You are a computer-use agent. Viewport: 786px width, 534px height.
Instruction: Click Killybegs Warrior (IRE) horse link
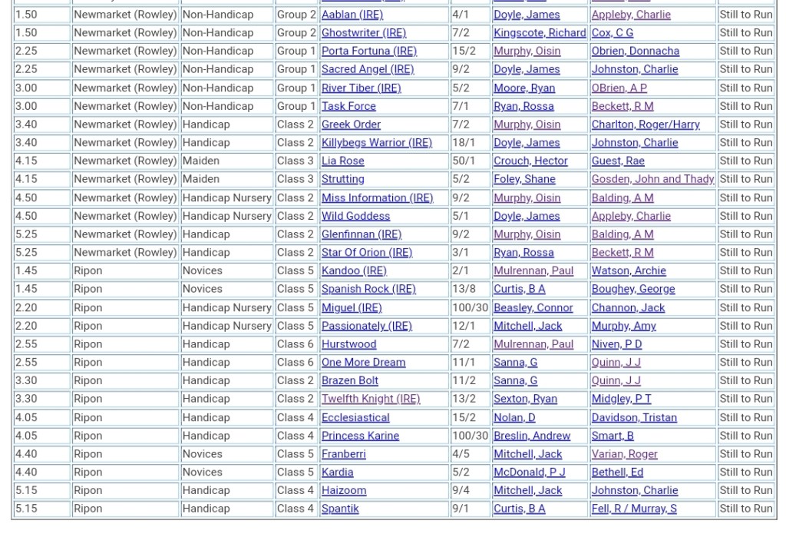pos(376,143)
